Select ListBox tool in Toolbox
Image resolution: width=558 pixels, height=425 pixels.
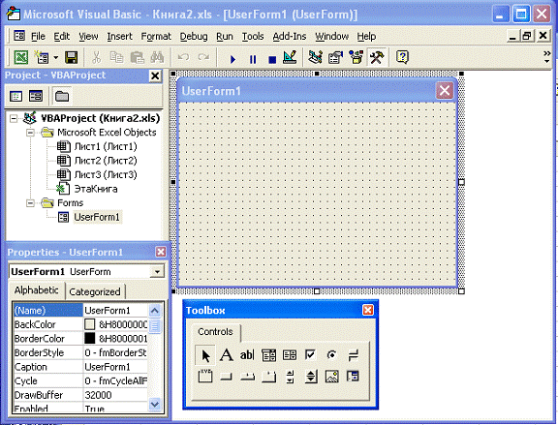[290, 355]
